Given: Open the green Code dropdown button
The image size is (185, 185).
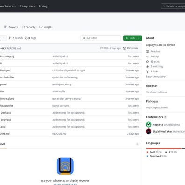Looking at the screenshot, I should 133,38.
